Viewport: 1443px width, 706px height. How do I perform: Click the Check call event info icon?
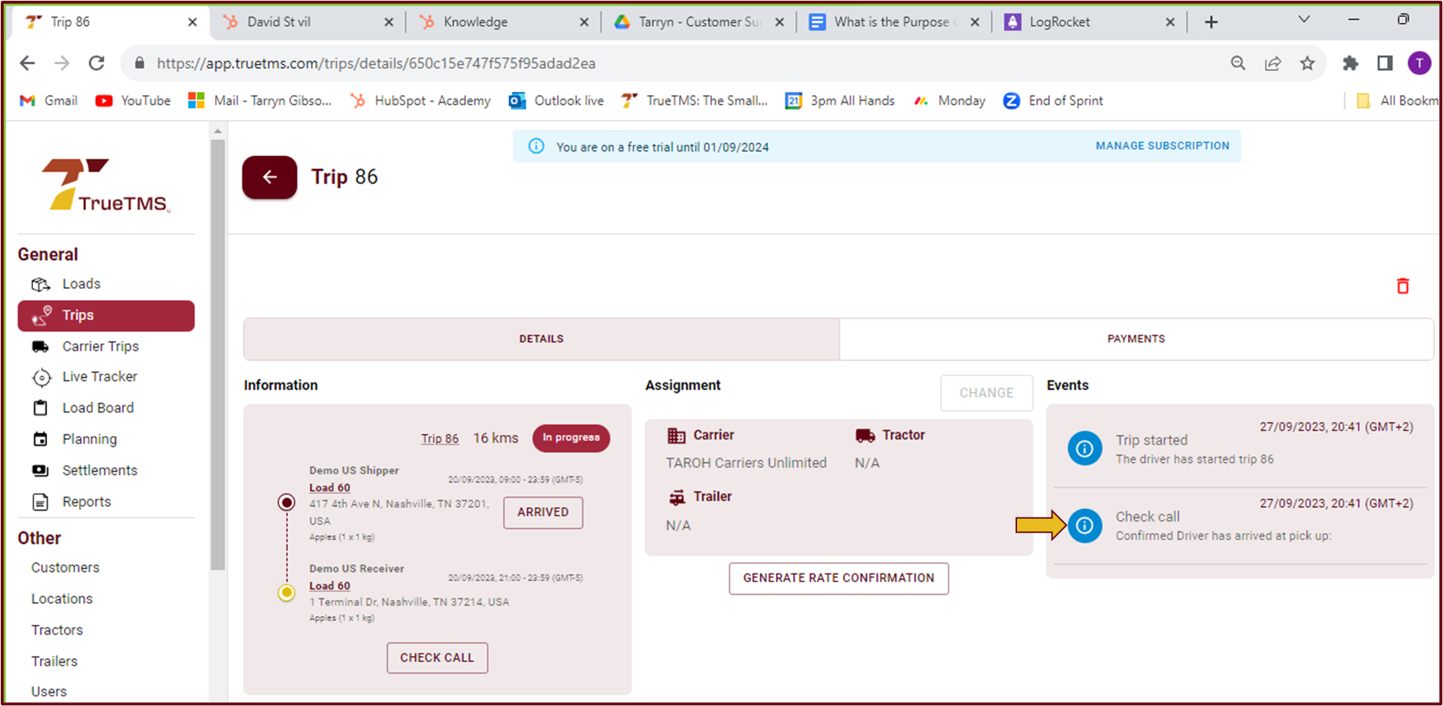tap(1084, 525)
